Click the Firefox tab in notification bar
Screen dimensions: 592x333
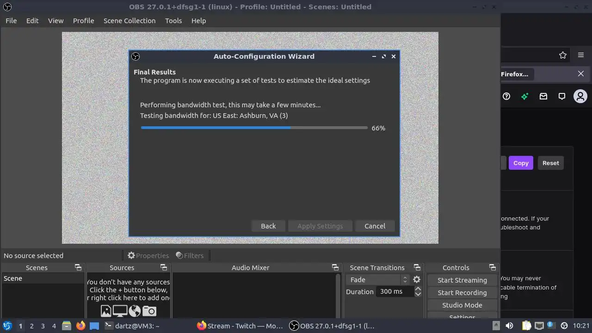click(518, 74)
